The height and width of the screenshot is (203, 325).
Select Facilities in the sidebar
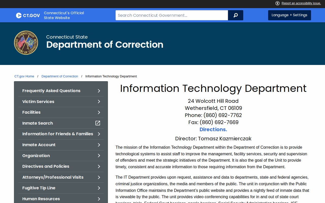31,112
